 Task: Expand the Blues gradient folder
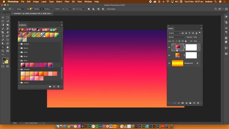click(x=19, y=56)
